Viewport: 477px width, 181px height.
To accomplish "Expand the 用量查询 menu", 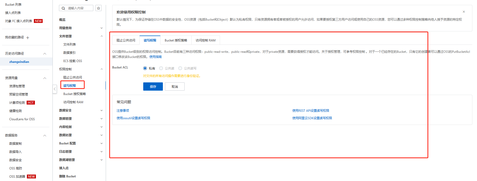I will [101, 28].
